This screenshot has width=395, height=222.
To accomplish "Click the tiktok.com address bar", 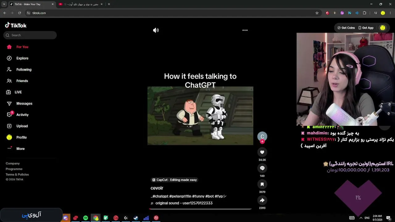I will coord(173,13).
